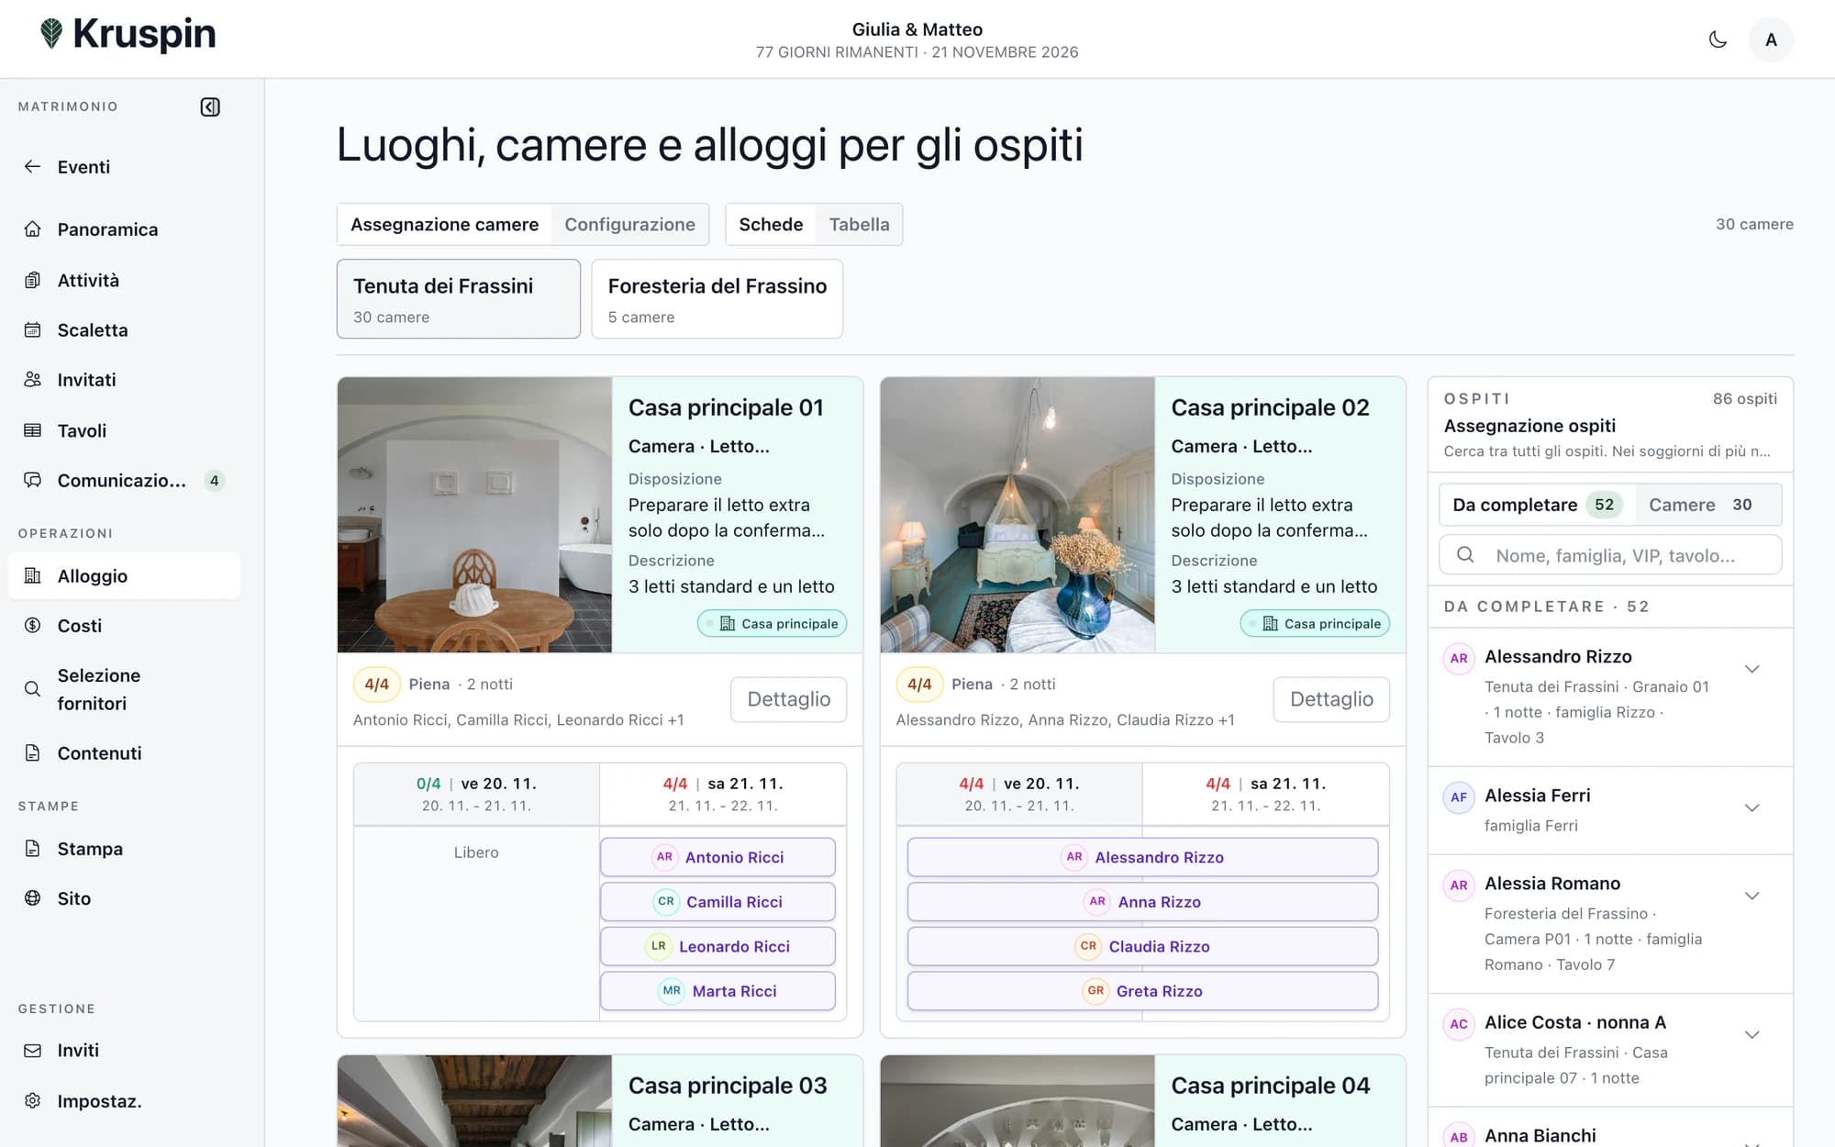Show Da completare guest list
The image size is (1835, 1147).
[1538, 505]
